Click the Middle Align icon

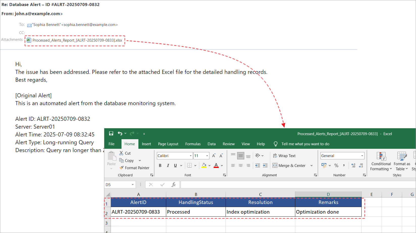[241, 156]
